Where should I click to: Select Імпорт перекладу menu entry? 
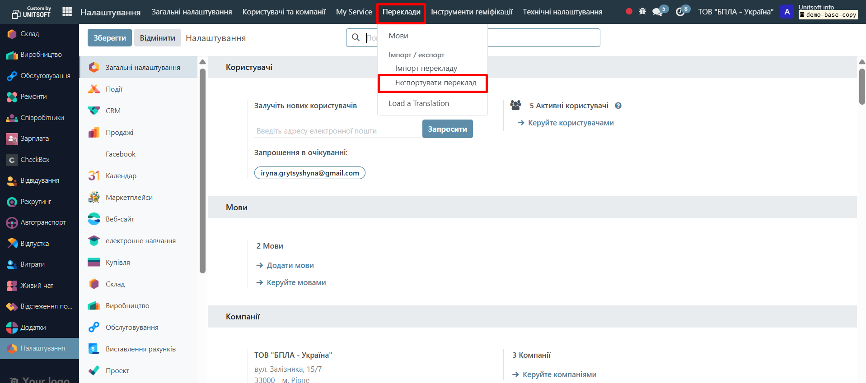coord(426,69)
